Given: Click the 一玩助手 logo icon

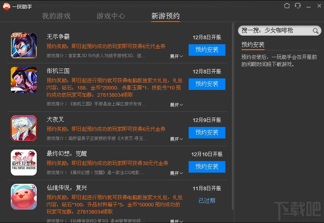Looking at the screenshot, I should tap(6, 5).
